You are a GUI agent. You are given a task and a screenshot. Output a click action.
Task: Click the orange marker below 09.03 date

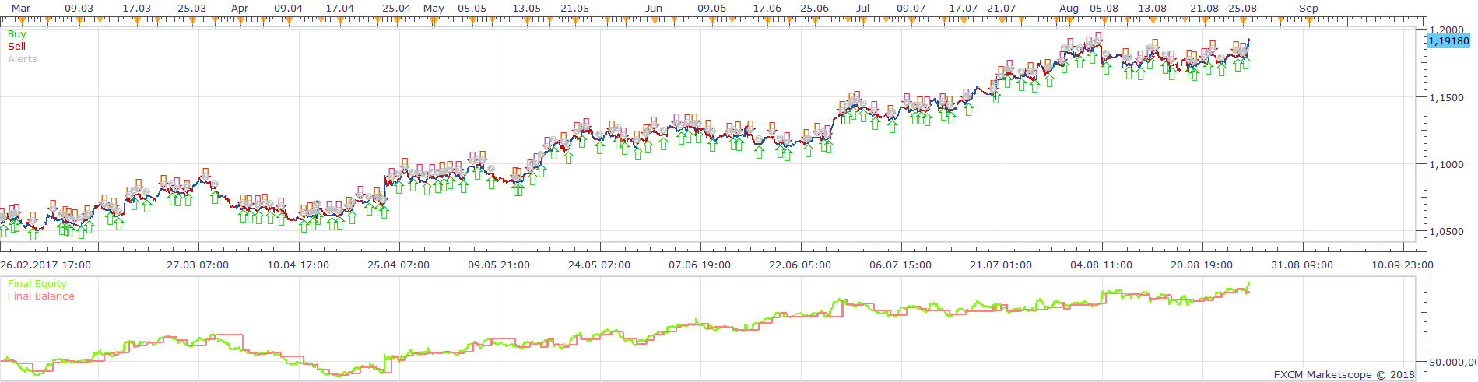[x=79, y=21]
